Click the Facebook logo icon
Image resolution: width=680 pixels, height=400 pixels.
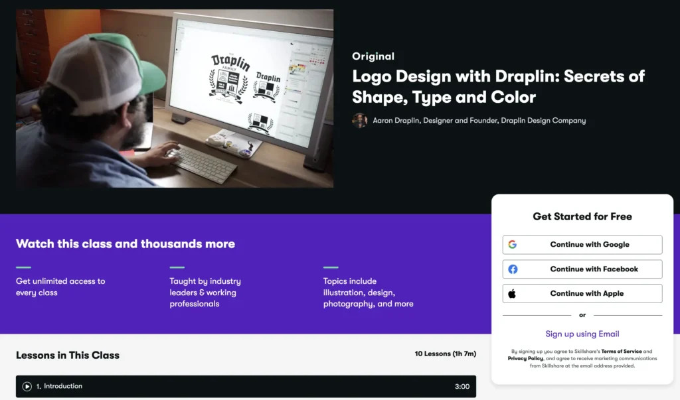pos(513,269)
